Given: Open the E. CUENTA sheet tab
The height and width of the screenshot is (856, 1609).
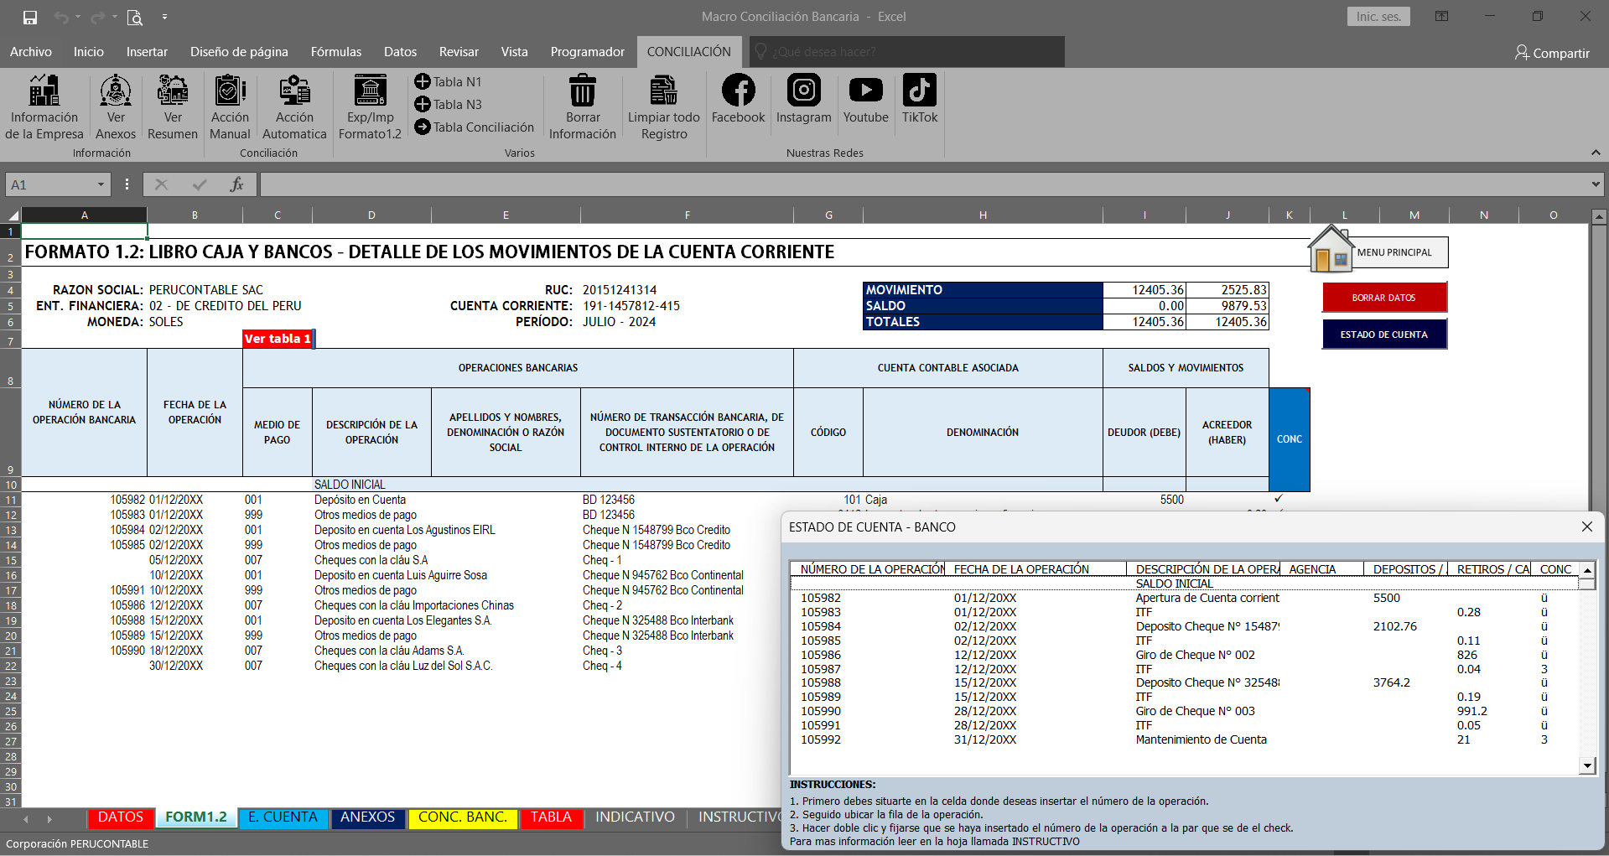Looking at the screenshot, I should 283,817.
